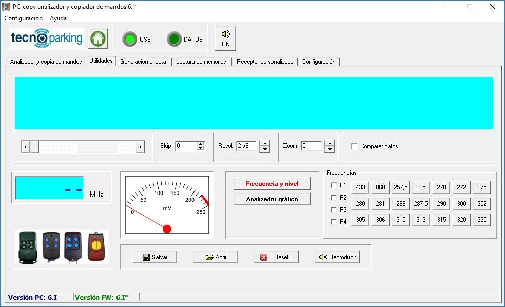505x307 pixels.
Task: Click the mV analog level meter
Action: pyautogui.click(x=167, y=205)
